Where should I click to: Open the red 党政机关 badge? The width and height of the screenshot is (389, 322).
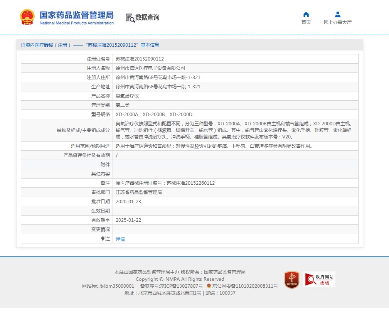pos(292,280)
